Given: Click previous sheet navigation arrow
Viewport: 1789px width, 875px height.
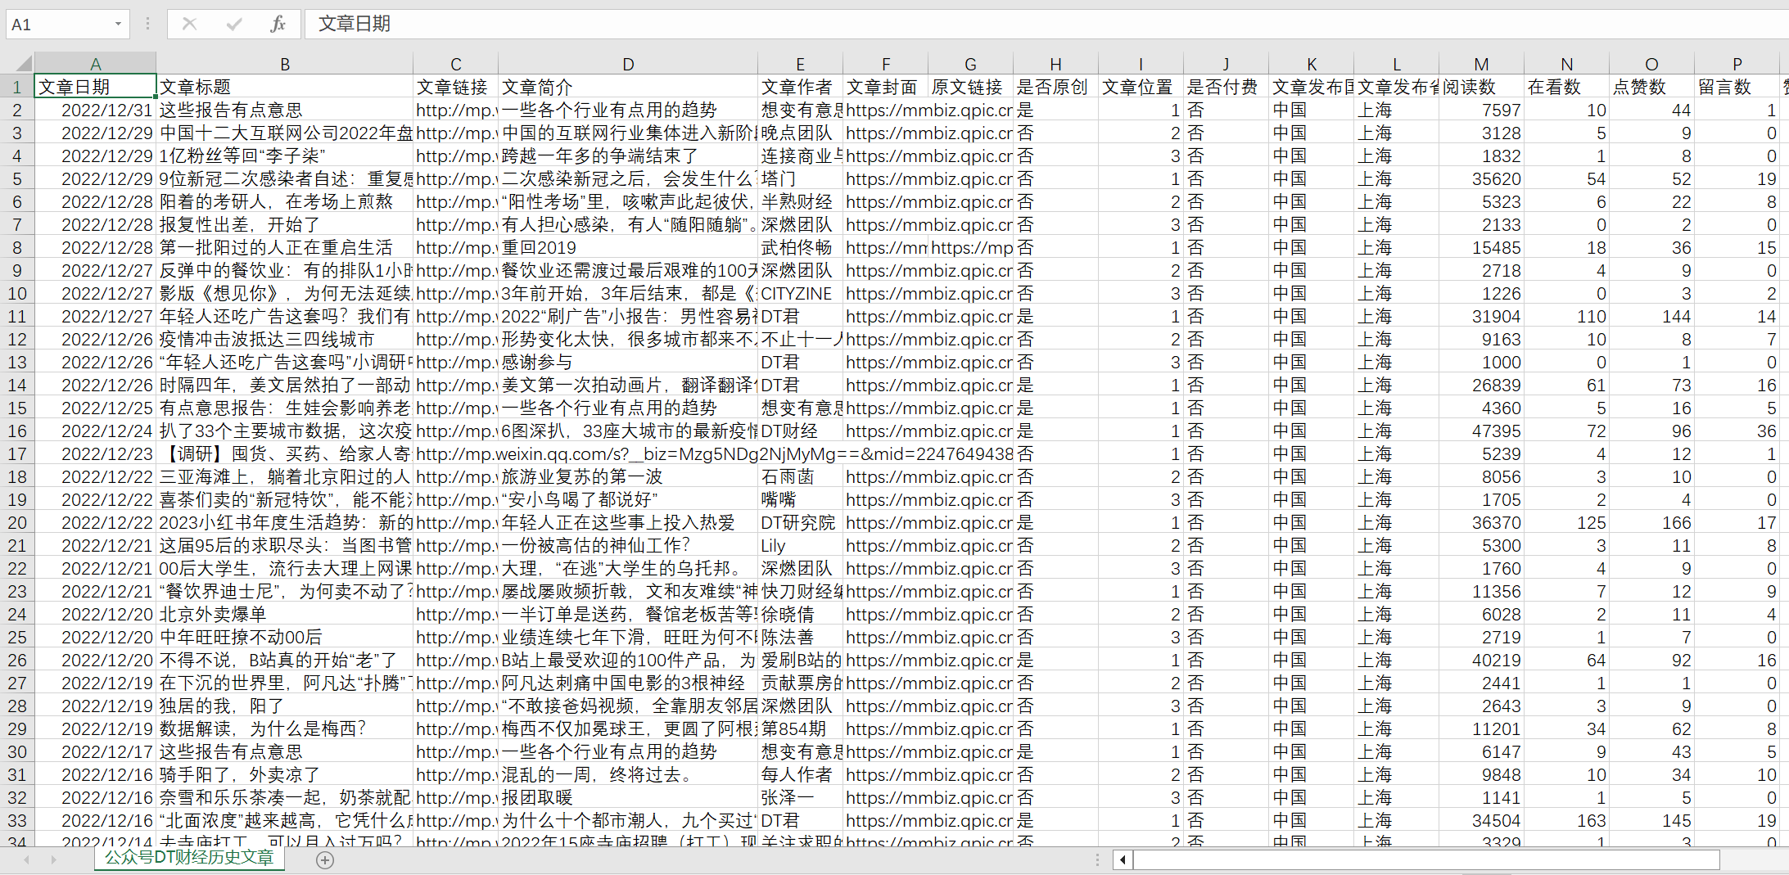Looking at the screenshot, I should pos(26,859).
